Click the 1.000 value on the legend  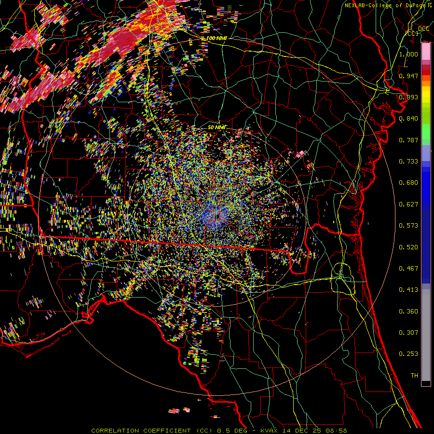pyautogui.click(x=408, y=54)
